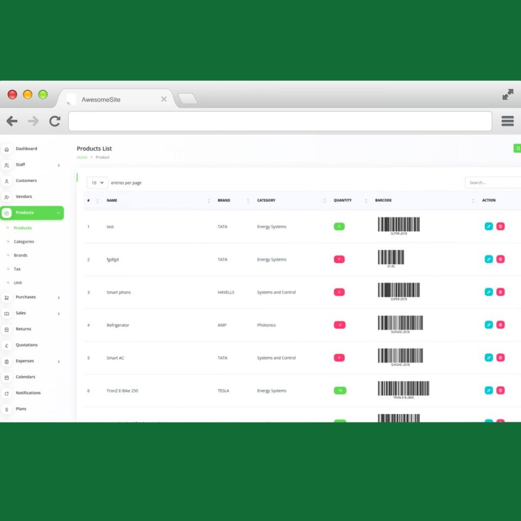521x521 pixels.
Task: Go to Home breadcrumb link
Action: coord(82,157)
